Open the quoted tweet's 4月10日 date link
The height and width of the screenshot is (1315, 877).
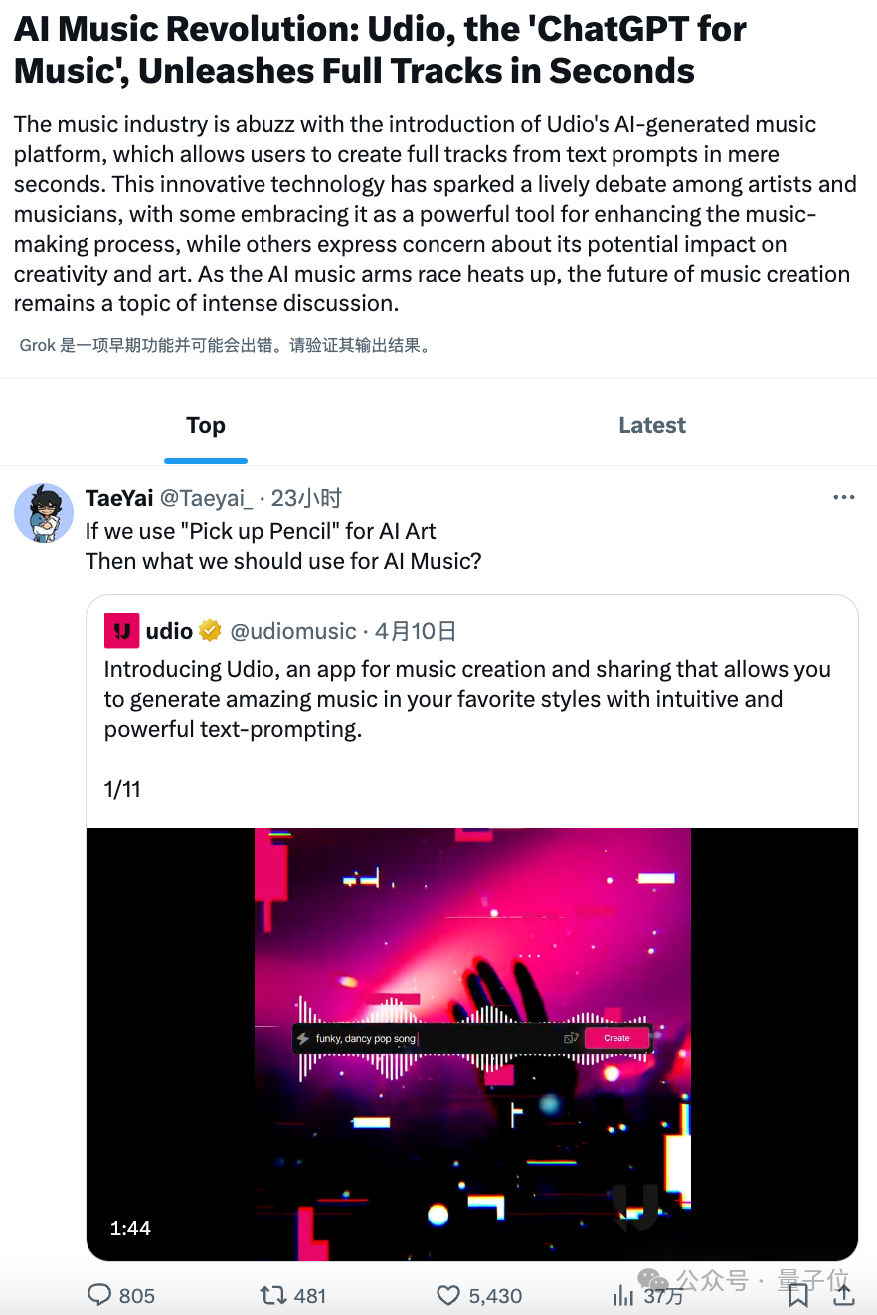(416, 631)
